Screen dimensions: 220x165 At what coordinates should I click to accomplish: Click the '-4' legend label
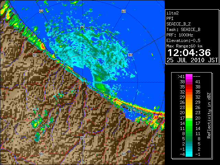[x=182, y=154]
